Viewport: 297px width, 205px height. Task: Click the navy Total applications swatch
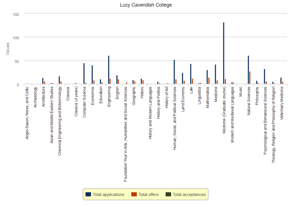point(88,194)
